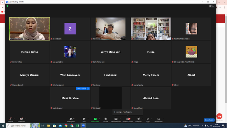Image resolution: width=227 pixels, height=128 pixels.
Task: Click the volume icon in the system tray
Action: [211, 126]
